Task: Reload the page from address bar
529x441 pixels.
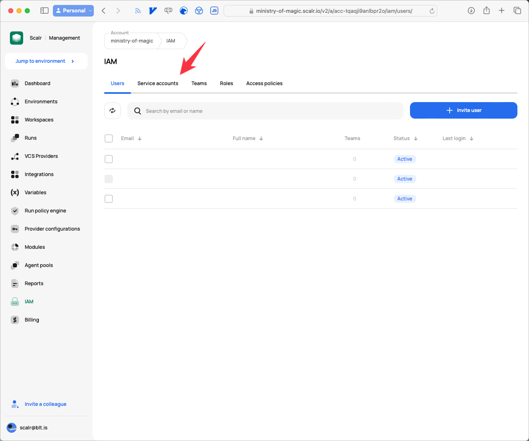Action: [x=432, y=11]
